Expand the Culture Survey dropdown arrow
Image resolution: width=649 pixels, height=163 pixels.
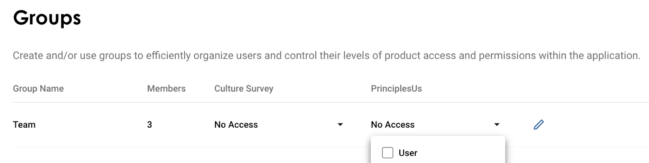click(340, 124)
